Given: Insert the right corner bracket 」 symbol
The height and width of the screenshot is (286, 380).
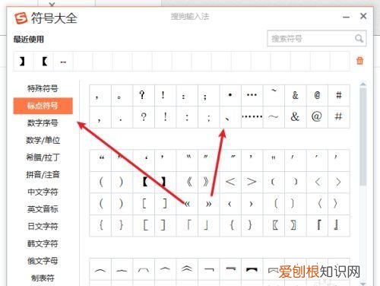Looking at the screenshot, I should point(208,225).
